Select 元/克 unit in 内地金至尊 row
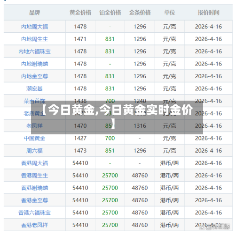235x235 pixels. 170,76
